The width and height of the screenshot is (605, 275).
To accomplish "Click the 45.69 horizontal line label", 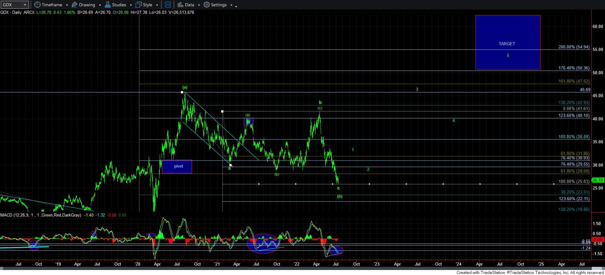I will (x=585, y=90).
